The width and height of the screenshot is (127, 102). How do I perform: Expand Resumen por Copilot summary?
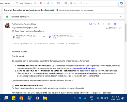coord(20,17)
